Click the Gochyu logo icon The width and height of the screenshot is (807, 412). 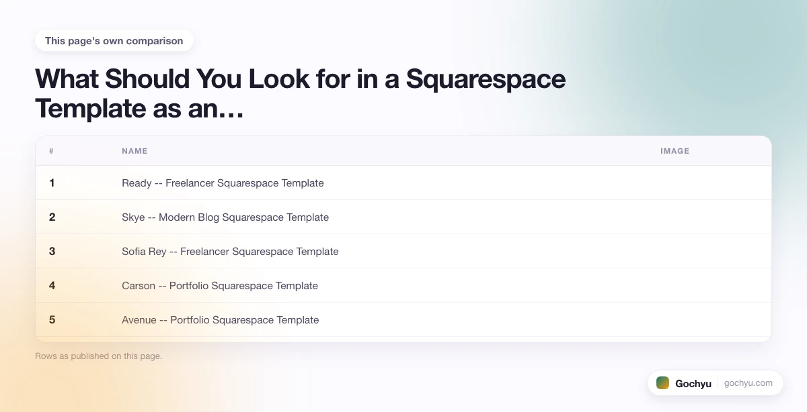(x=663, y=383)
